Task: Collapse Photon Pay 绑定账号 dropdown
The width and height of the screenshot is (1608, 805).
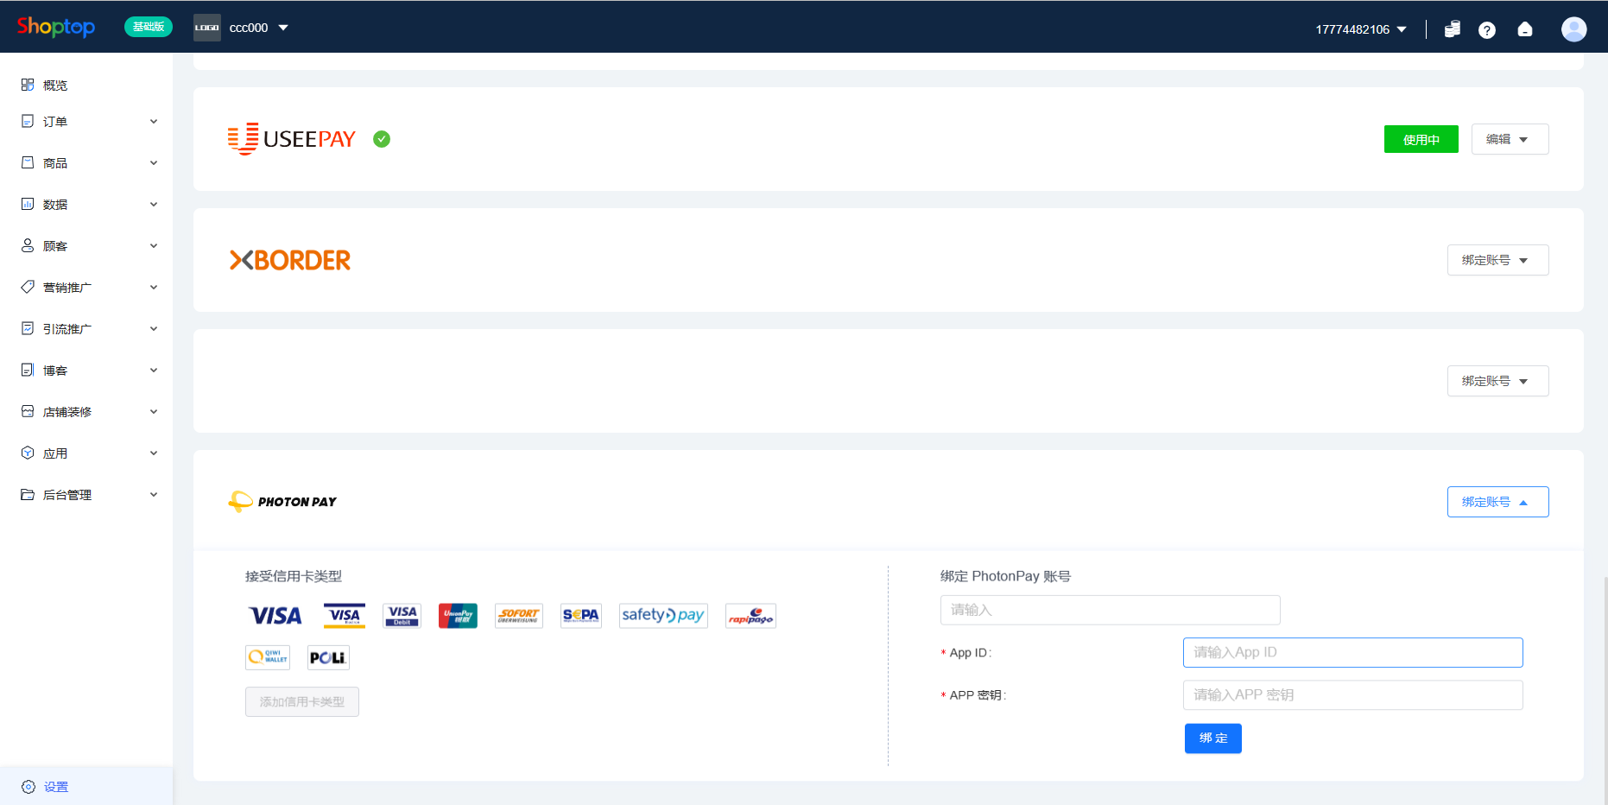Action: 1497,502
